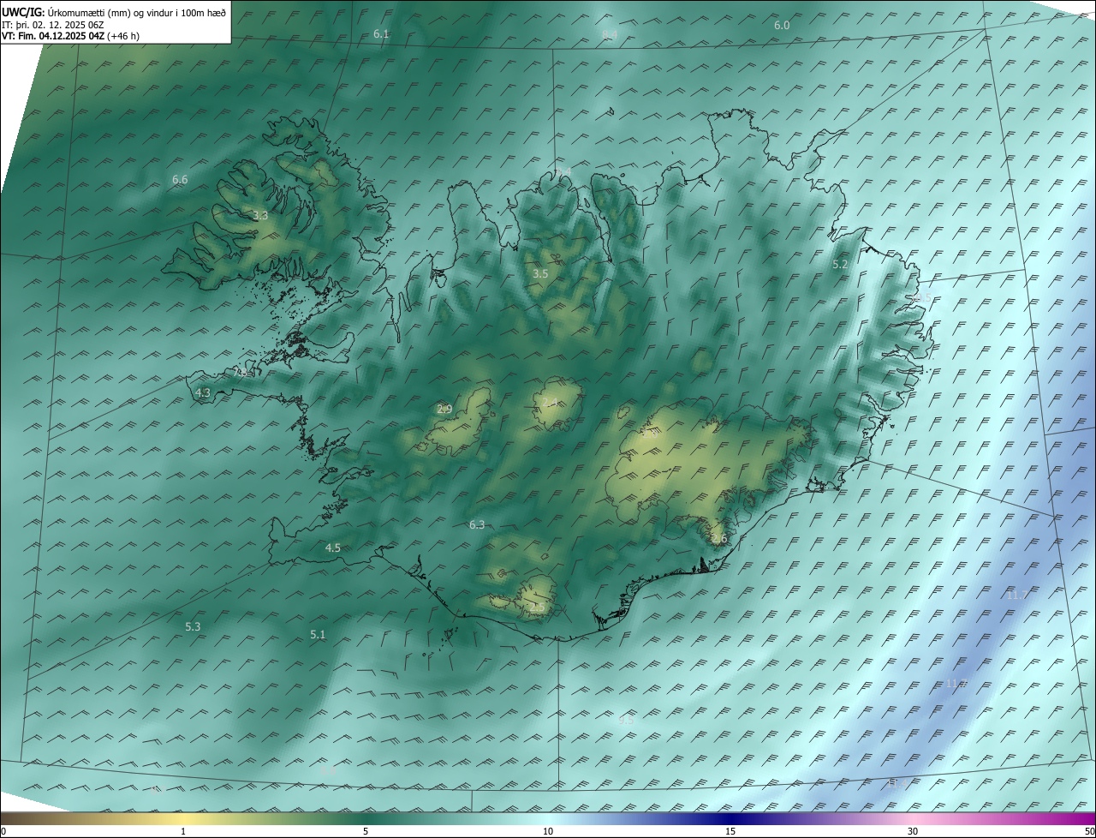This screenshot has width=1096, height=838.
Task: Click the 10.5 value on the east coast
Action: (921, 297)
